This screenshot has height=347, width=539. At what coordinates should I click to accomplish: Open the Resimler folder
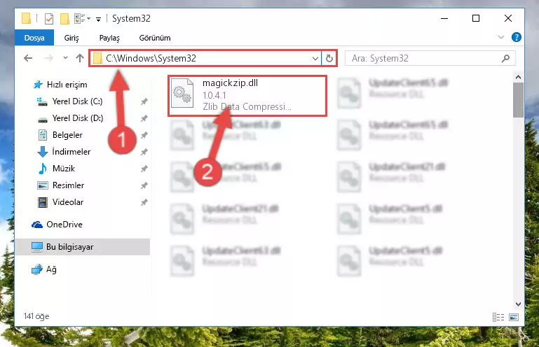coord(68,185)
